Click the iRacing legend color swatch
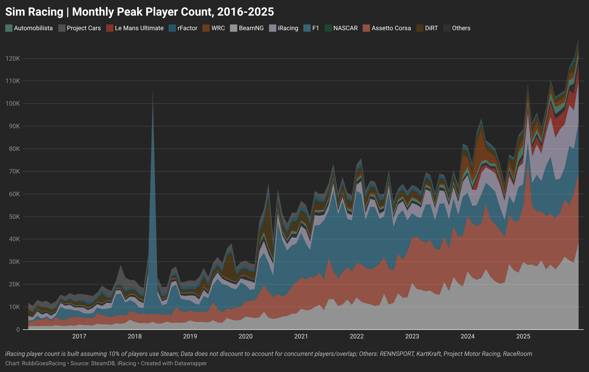Image resolution: width=589 pixels, height=372 pixels. point(272,28)
